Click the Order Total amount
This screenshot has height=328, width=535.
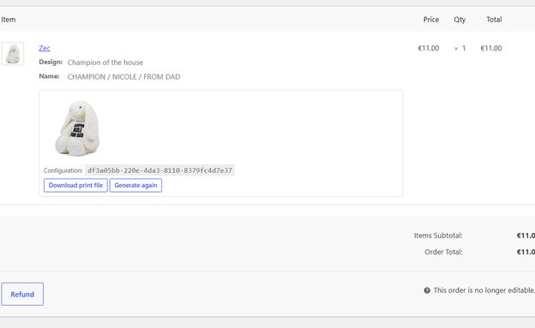(x=526, y=252)
